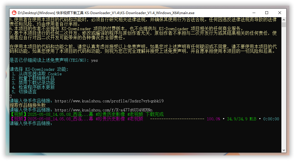Click the 提取作品链接失败 error line
The height and width of the screenshot is (161, 295).
[28, 105]
